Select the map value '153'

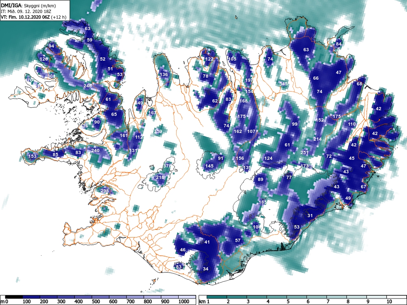33,156
